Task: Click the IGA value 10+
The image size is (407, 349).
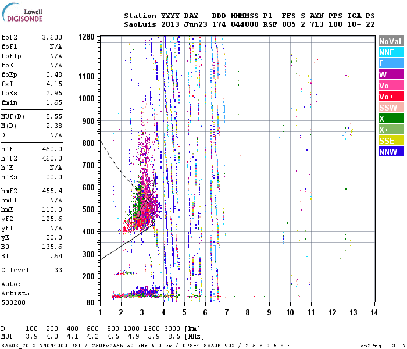Action: point(354,24)
